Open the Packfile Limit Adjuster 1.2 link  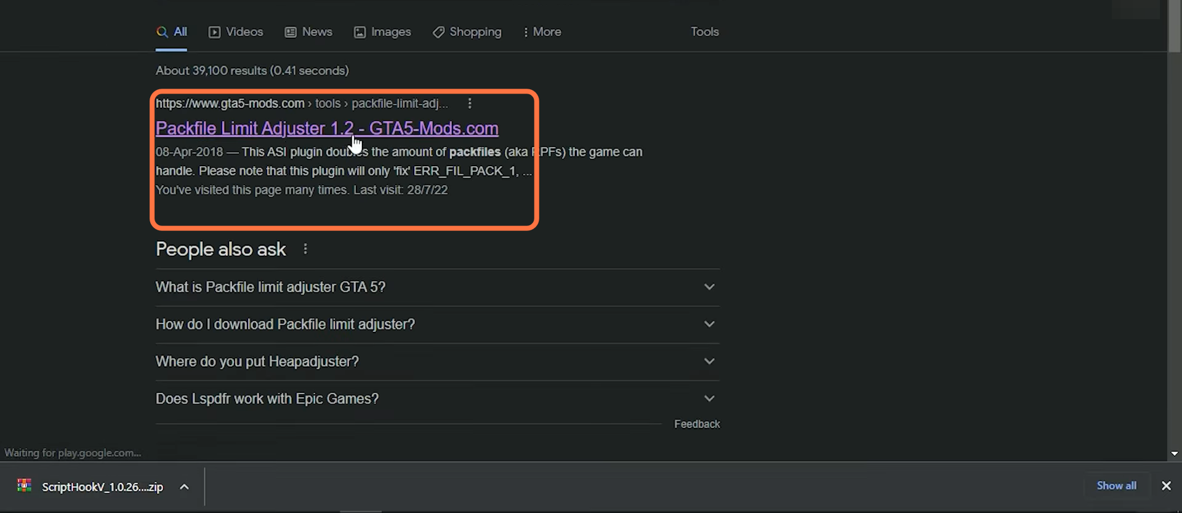pyautogui.click(x=327, y=128)
